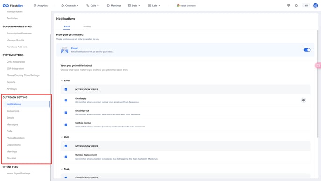Switch to the Desktop notifications tab
321x181 pixels.
click(87, 27)
